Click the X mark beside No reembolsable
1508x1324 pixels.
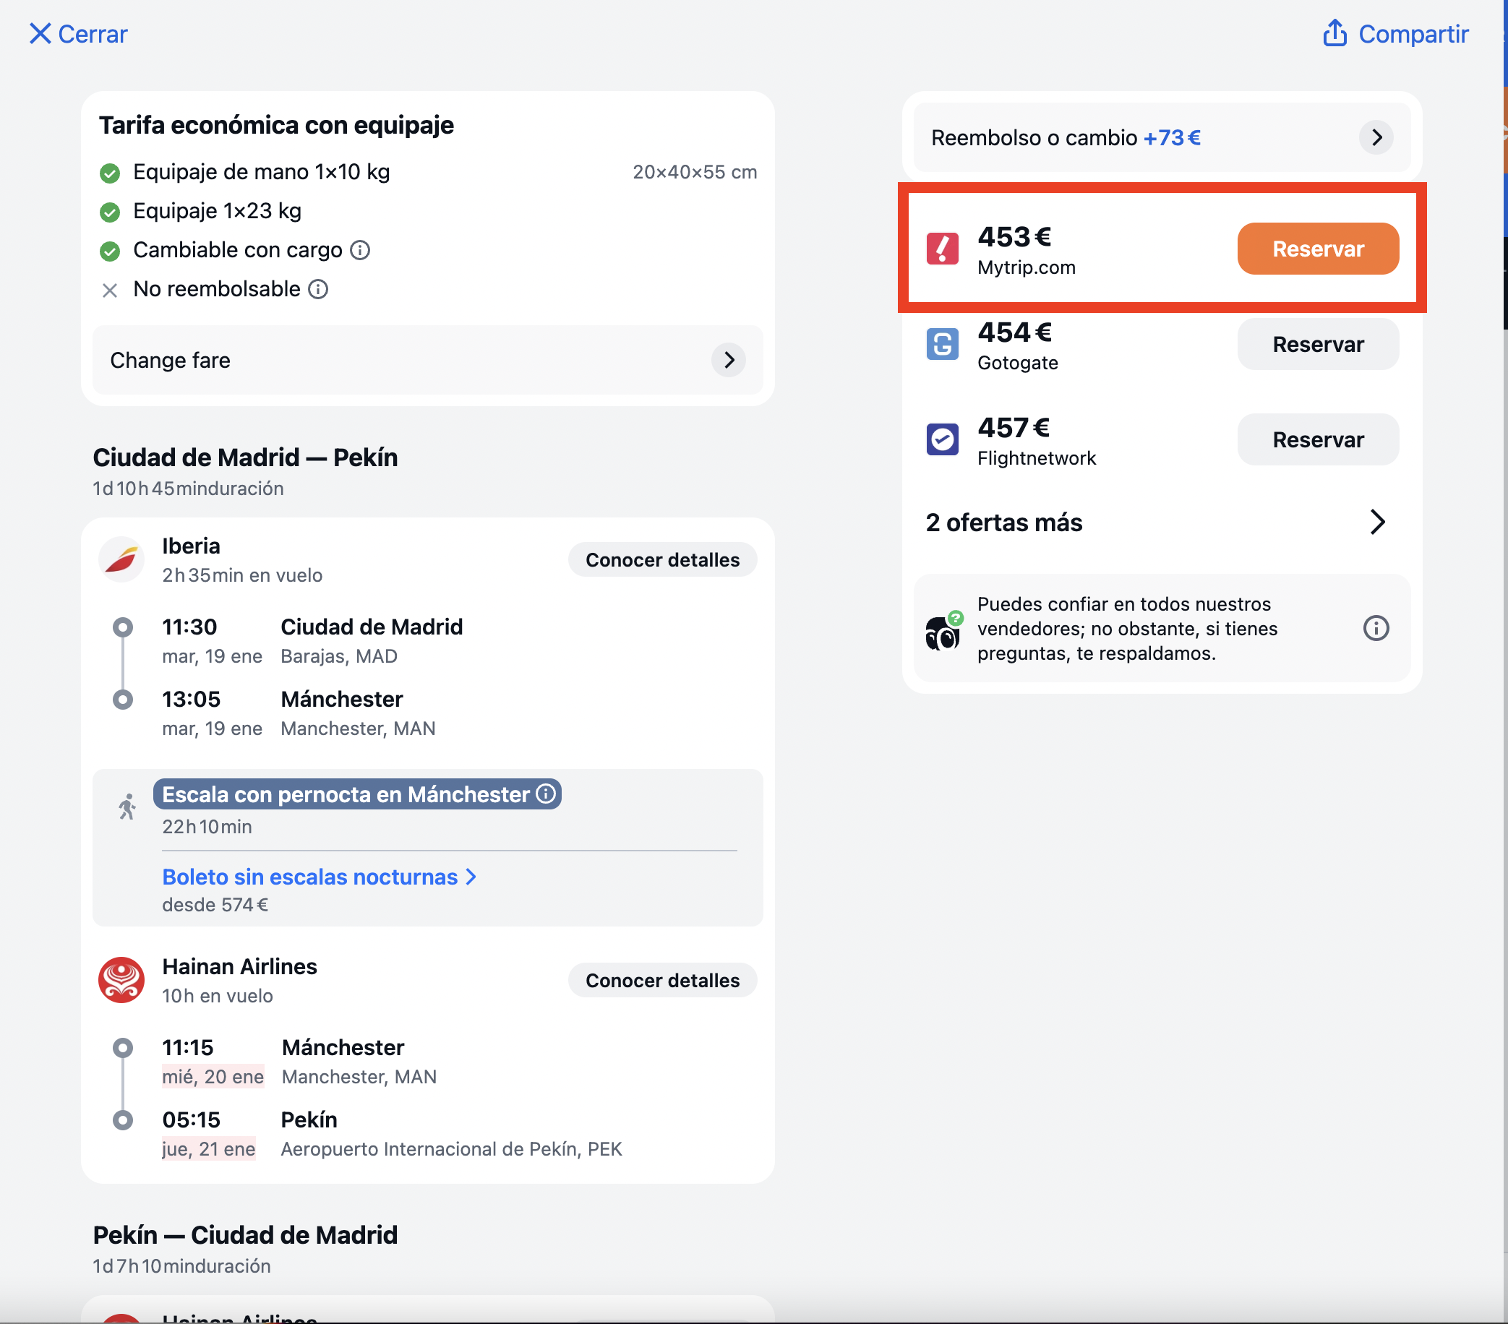[110, 291]
